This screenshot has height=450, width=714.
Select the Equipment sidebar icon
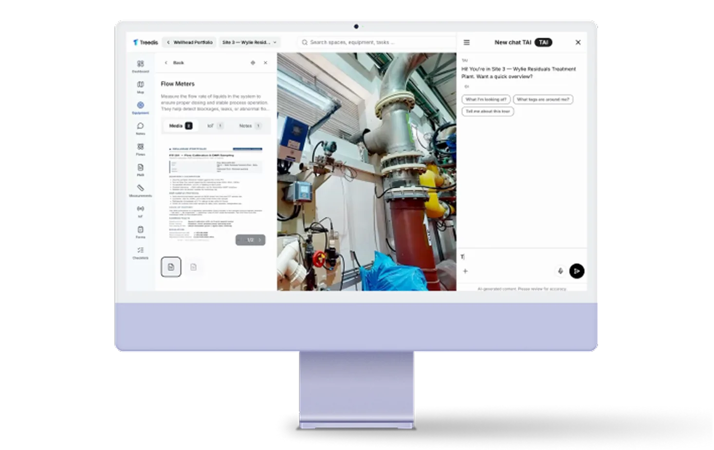click(140, 108)
